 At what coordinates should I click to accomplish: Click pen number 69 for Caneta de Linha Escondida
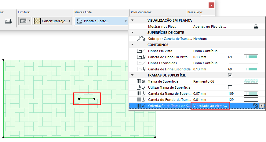tap(230, 69)
